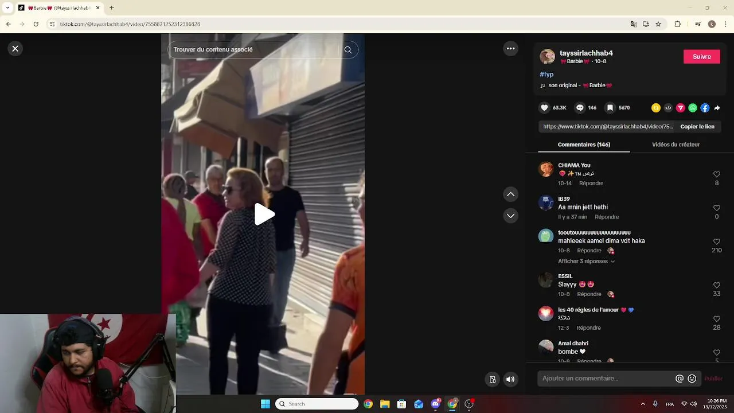Open the #fyp hashtag
Screen dimensions: 734x413
546,75
